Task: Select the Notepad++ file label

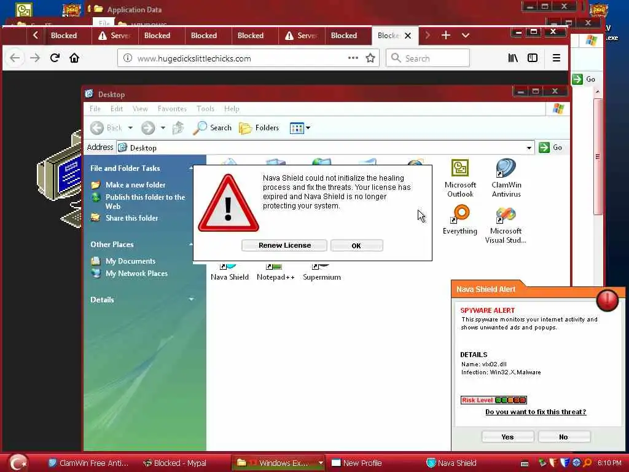Action: point(276,277)
